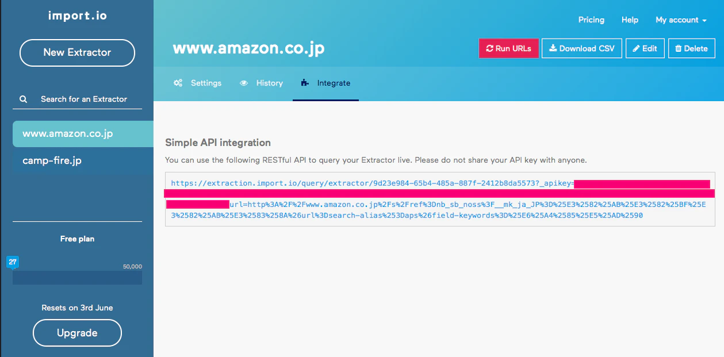The image size is (724, 357).
Task: Click the 'Resets on 3rd June' text
Action: click(x=77, y=308)
